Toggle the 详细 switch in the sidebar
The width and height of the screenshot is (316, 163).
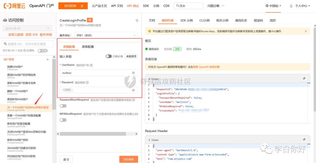[42, 50]
